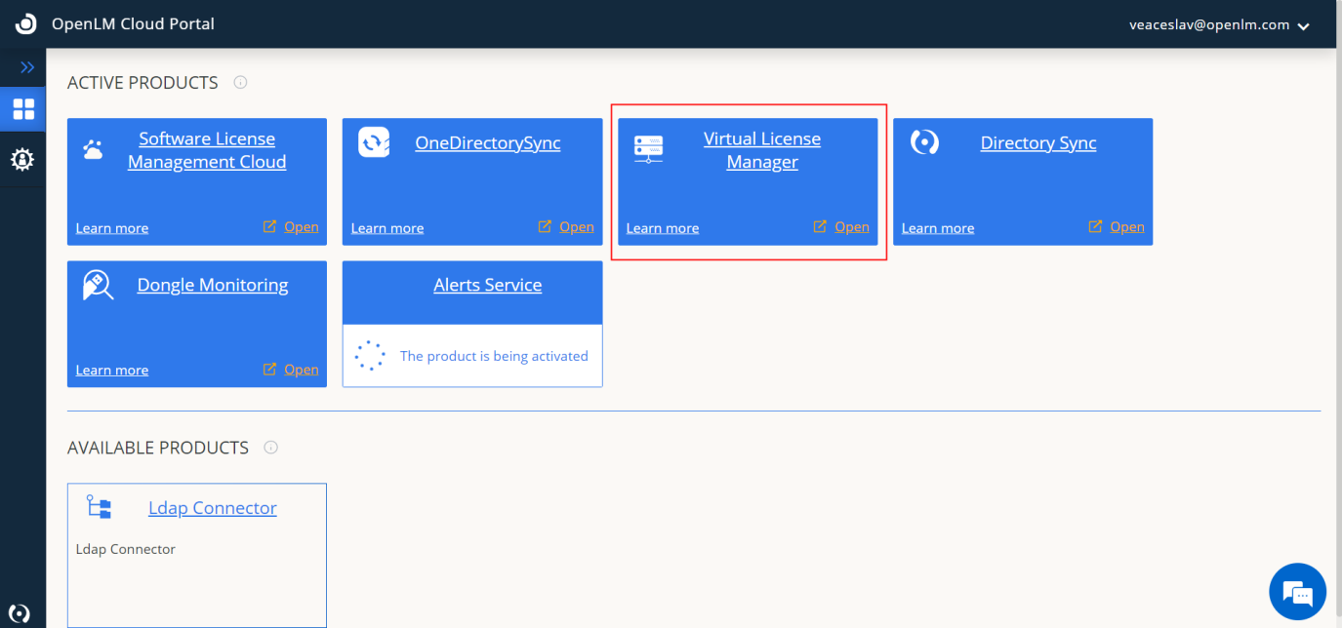This screenshot has height=628, width=1342.
Task: Open Software License Management Cloud title link
Action: (207, 150)
